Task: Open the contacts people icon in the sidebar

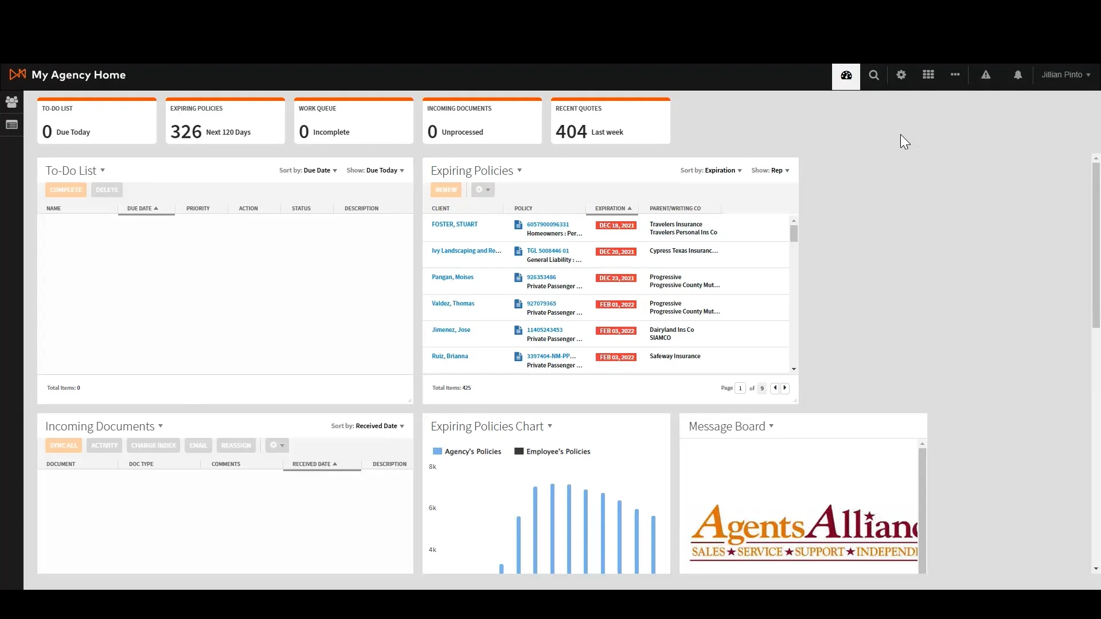Action: point(11,102)
